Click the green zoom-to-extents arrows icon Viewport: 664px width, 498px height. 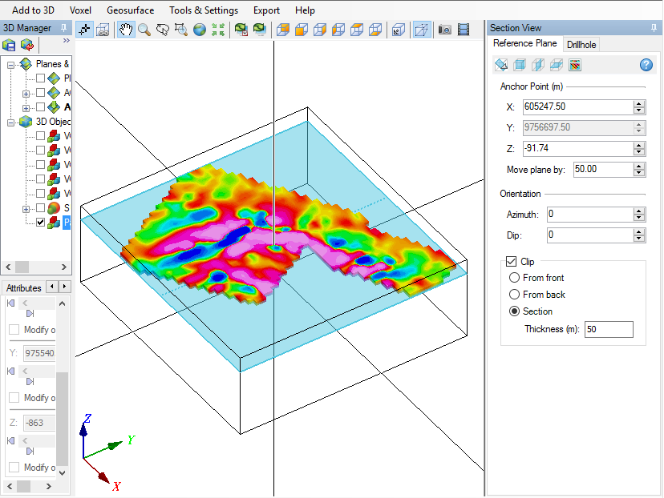click(218, 30)
